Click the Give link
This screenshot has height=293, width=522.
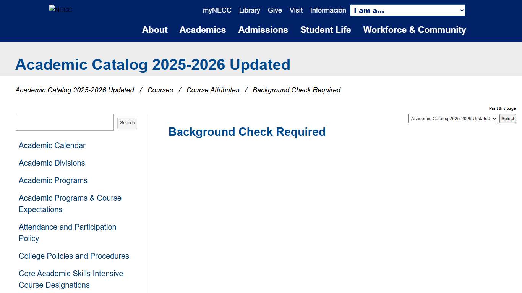point(275,10)
